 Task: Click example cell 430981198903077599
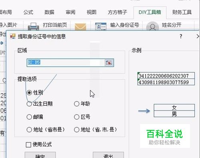166,82
